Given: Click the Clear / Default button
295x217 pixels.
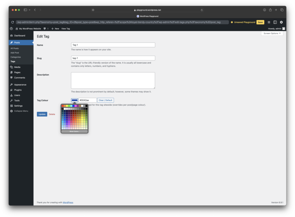Looking at the screenshot, I should coord(105,100).
